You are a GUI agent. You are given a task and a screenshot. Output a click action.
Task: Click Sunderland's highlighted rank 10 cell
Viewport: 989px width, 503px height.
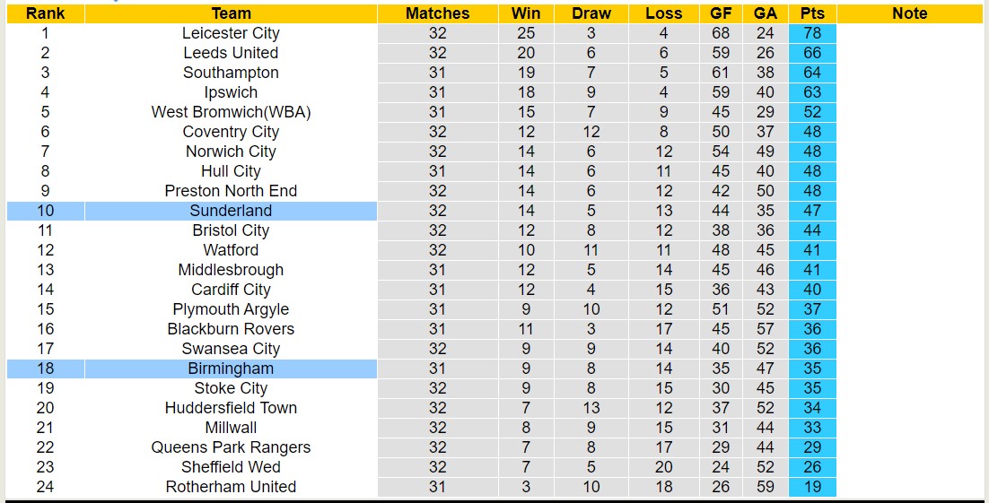coord(45,211)
